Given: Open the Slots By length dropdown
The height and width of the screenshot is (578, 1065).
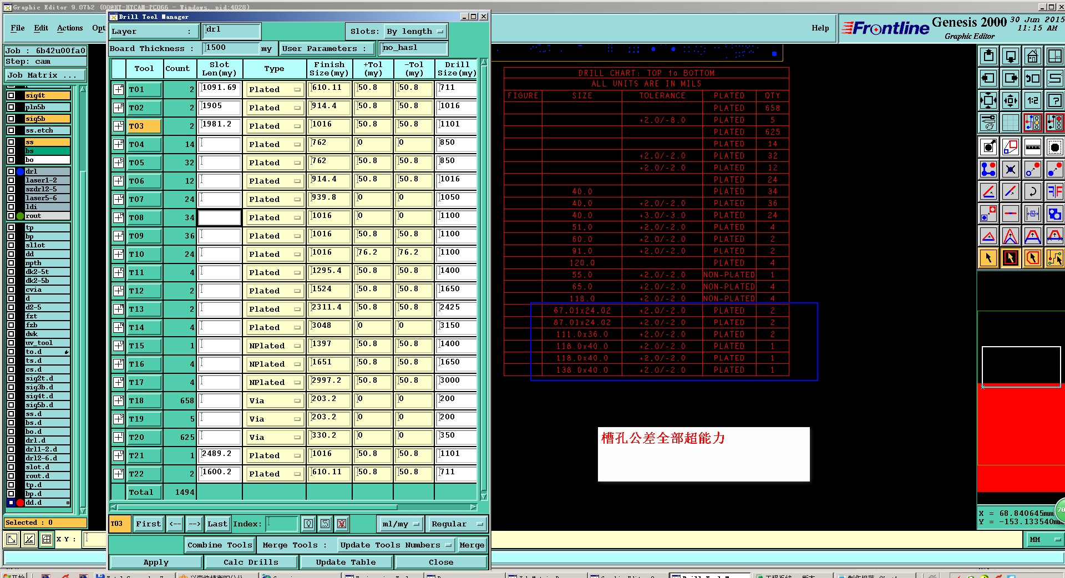Looking at the screenshot, I should point(415,32).
